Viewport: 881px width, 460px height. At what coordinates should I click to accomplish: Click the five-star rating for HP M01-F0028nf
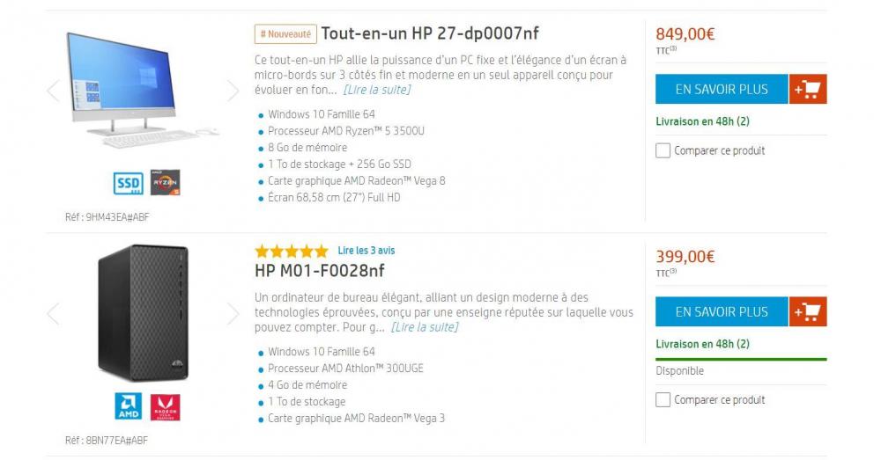291,251
